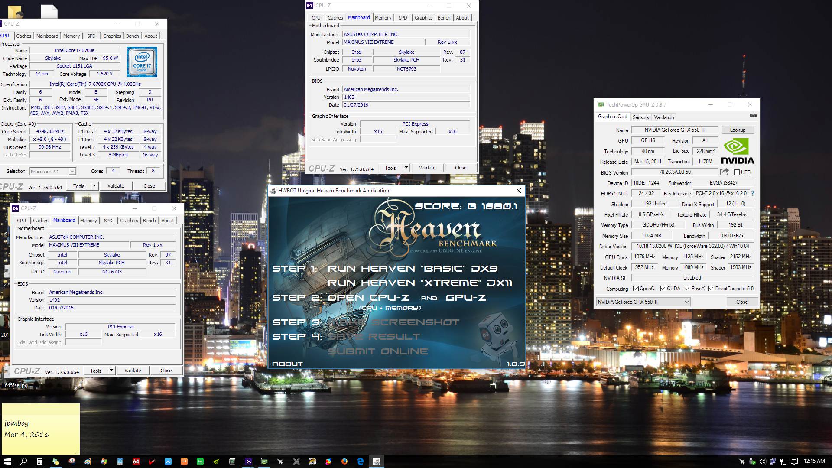Image resolution: width=832 pixels, height=468 pixels.
Task: Click the airplane tray icon
Action: tap(742, 461)
